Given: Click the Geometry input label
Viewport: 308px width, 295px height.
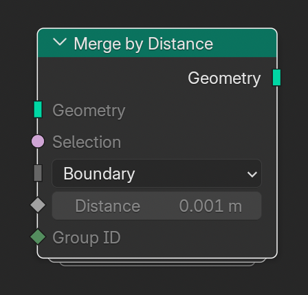Looking at the screenshot, I should tap(89, 111).
